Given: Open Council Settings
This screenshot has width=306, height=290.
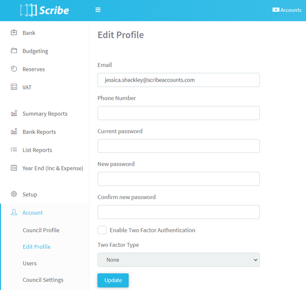Looking at the screenshot, I should point(43,280).
